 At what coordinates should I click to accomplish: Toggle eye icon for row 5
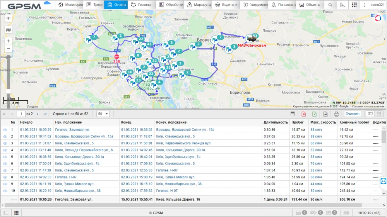(x=5, y=157)
